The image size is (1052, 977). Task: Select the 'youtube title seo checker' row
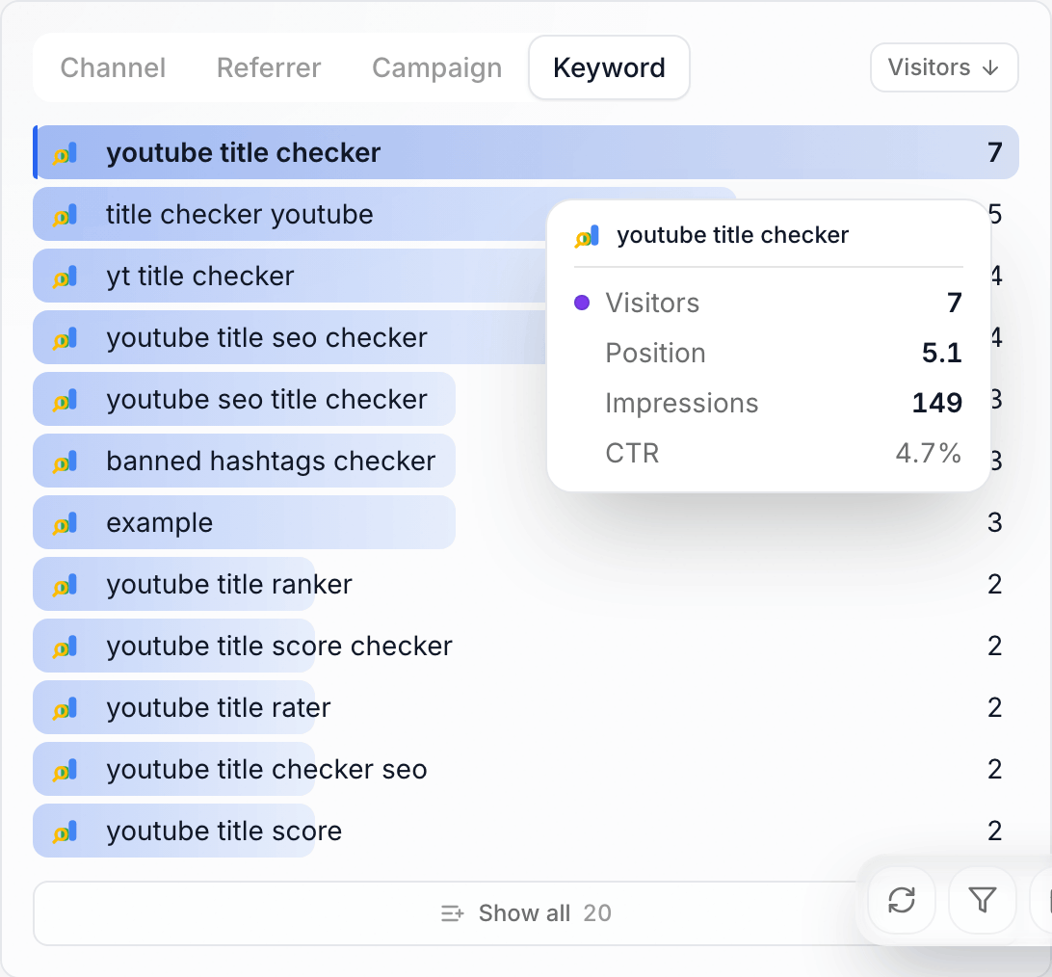click(526, 337)
